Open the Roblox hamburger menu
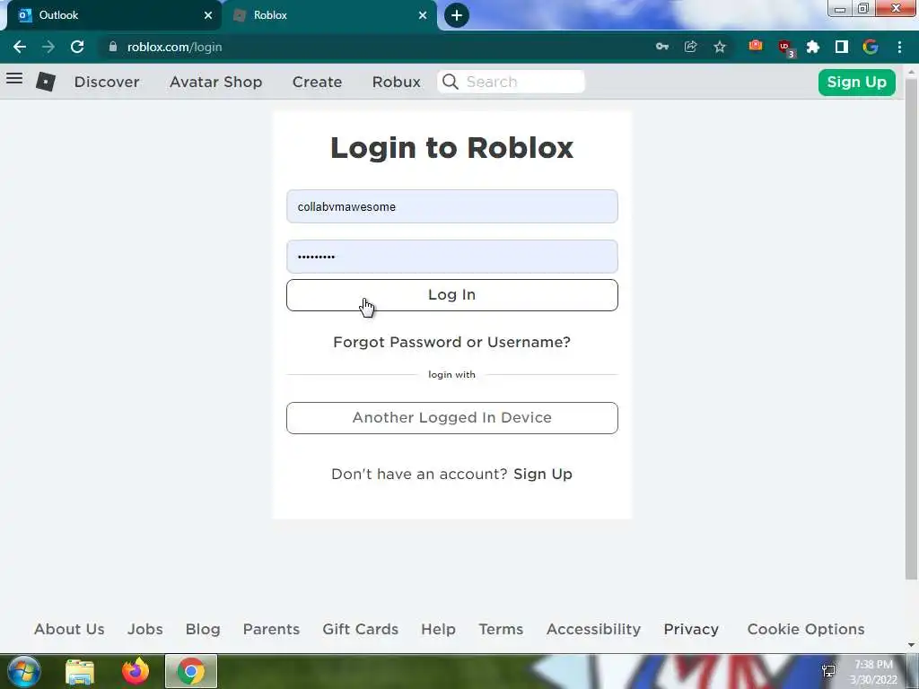This screenshot has width=919, height=689. point(14,79)
